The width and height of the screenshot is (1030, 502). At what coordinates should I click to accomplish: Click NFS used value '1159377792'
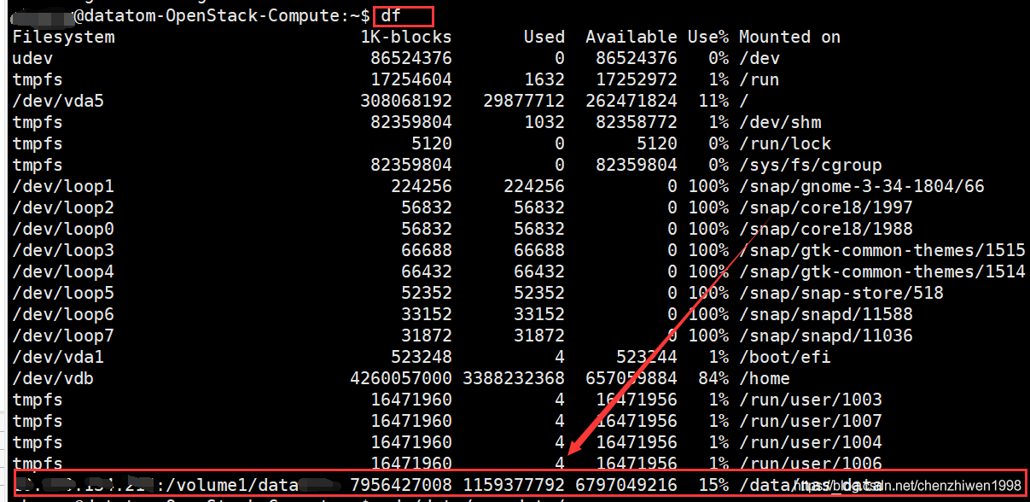pyautogui.click(x=514, y=485)
